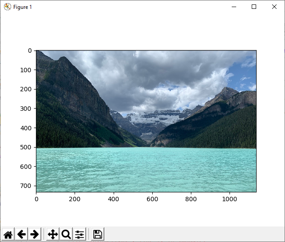The width and height of the screenshot is (285, 242).
Task: Close the Figure 1 window
Action: pyautogui.click(x=274, y=7)
